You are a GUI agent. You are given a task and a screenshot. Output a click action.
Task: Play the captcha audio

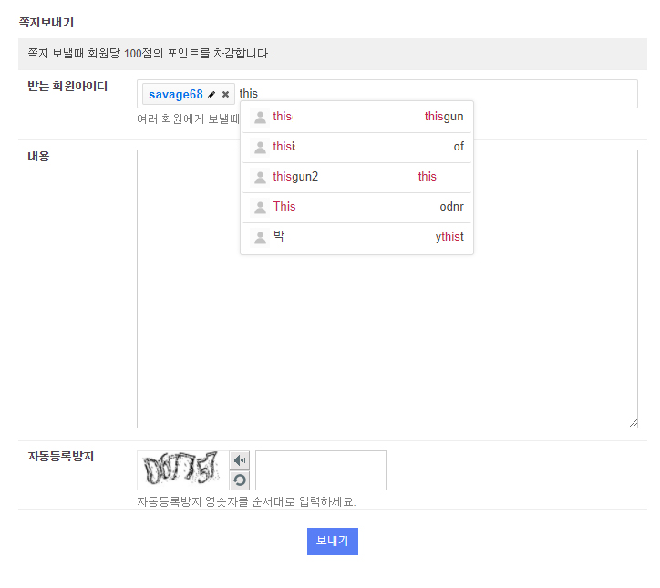coord(240,460)
